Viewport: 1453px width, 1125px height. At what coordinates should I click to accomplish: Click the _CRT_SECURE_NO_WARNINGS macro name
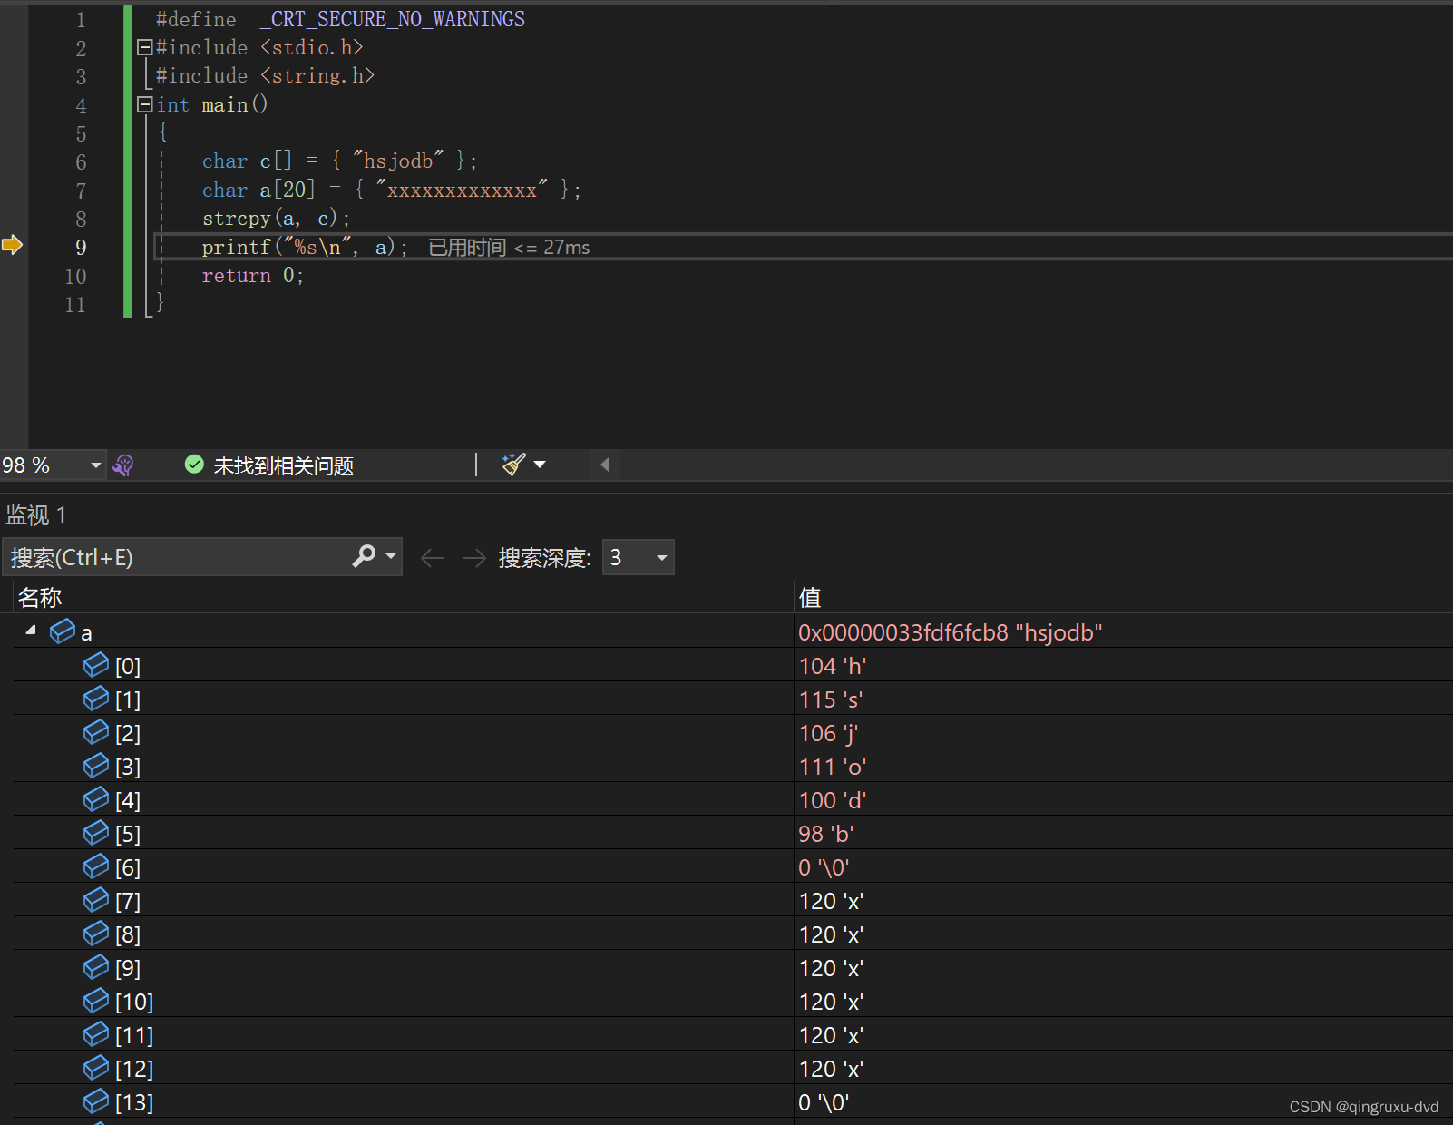[x=393, y=19]
